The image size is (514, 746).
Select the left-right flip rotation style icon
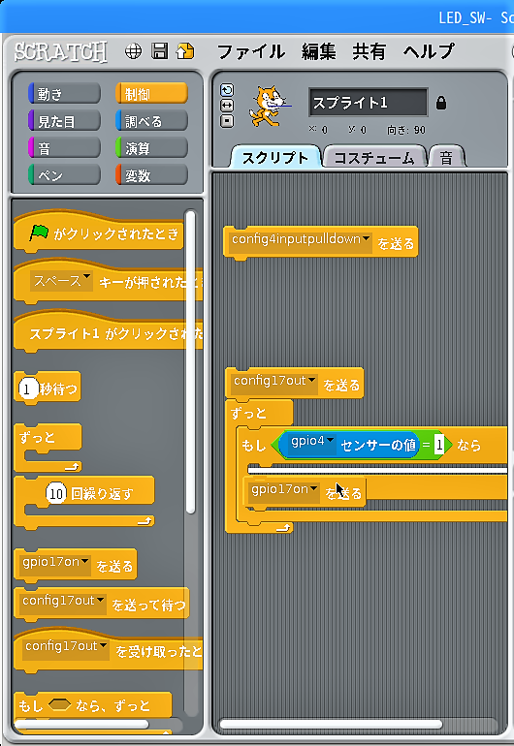227,106
